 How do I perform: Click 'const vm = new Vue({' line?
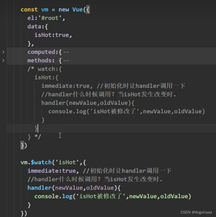[x=55, y=9]
